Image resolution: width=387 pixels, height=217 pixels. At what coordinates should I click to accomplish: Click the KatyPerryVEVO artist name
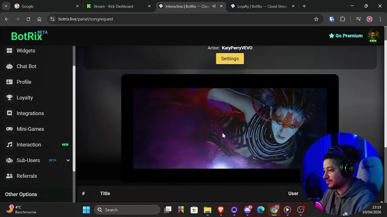[237, 48]
